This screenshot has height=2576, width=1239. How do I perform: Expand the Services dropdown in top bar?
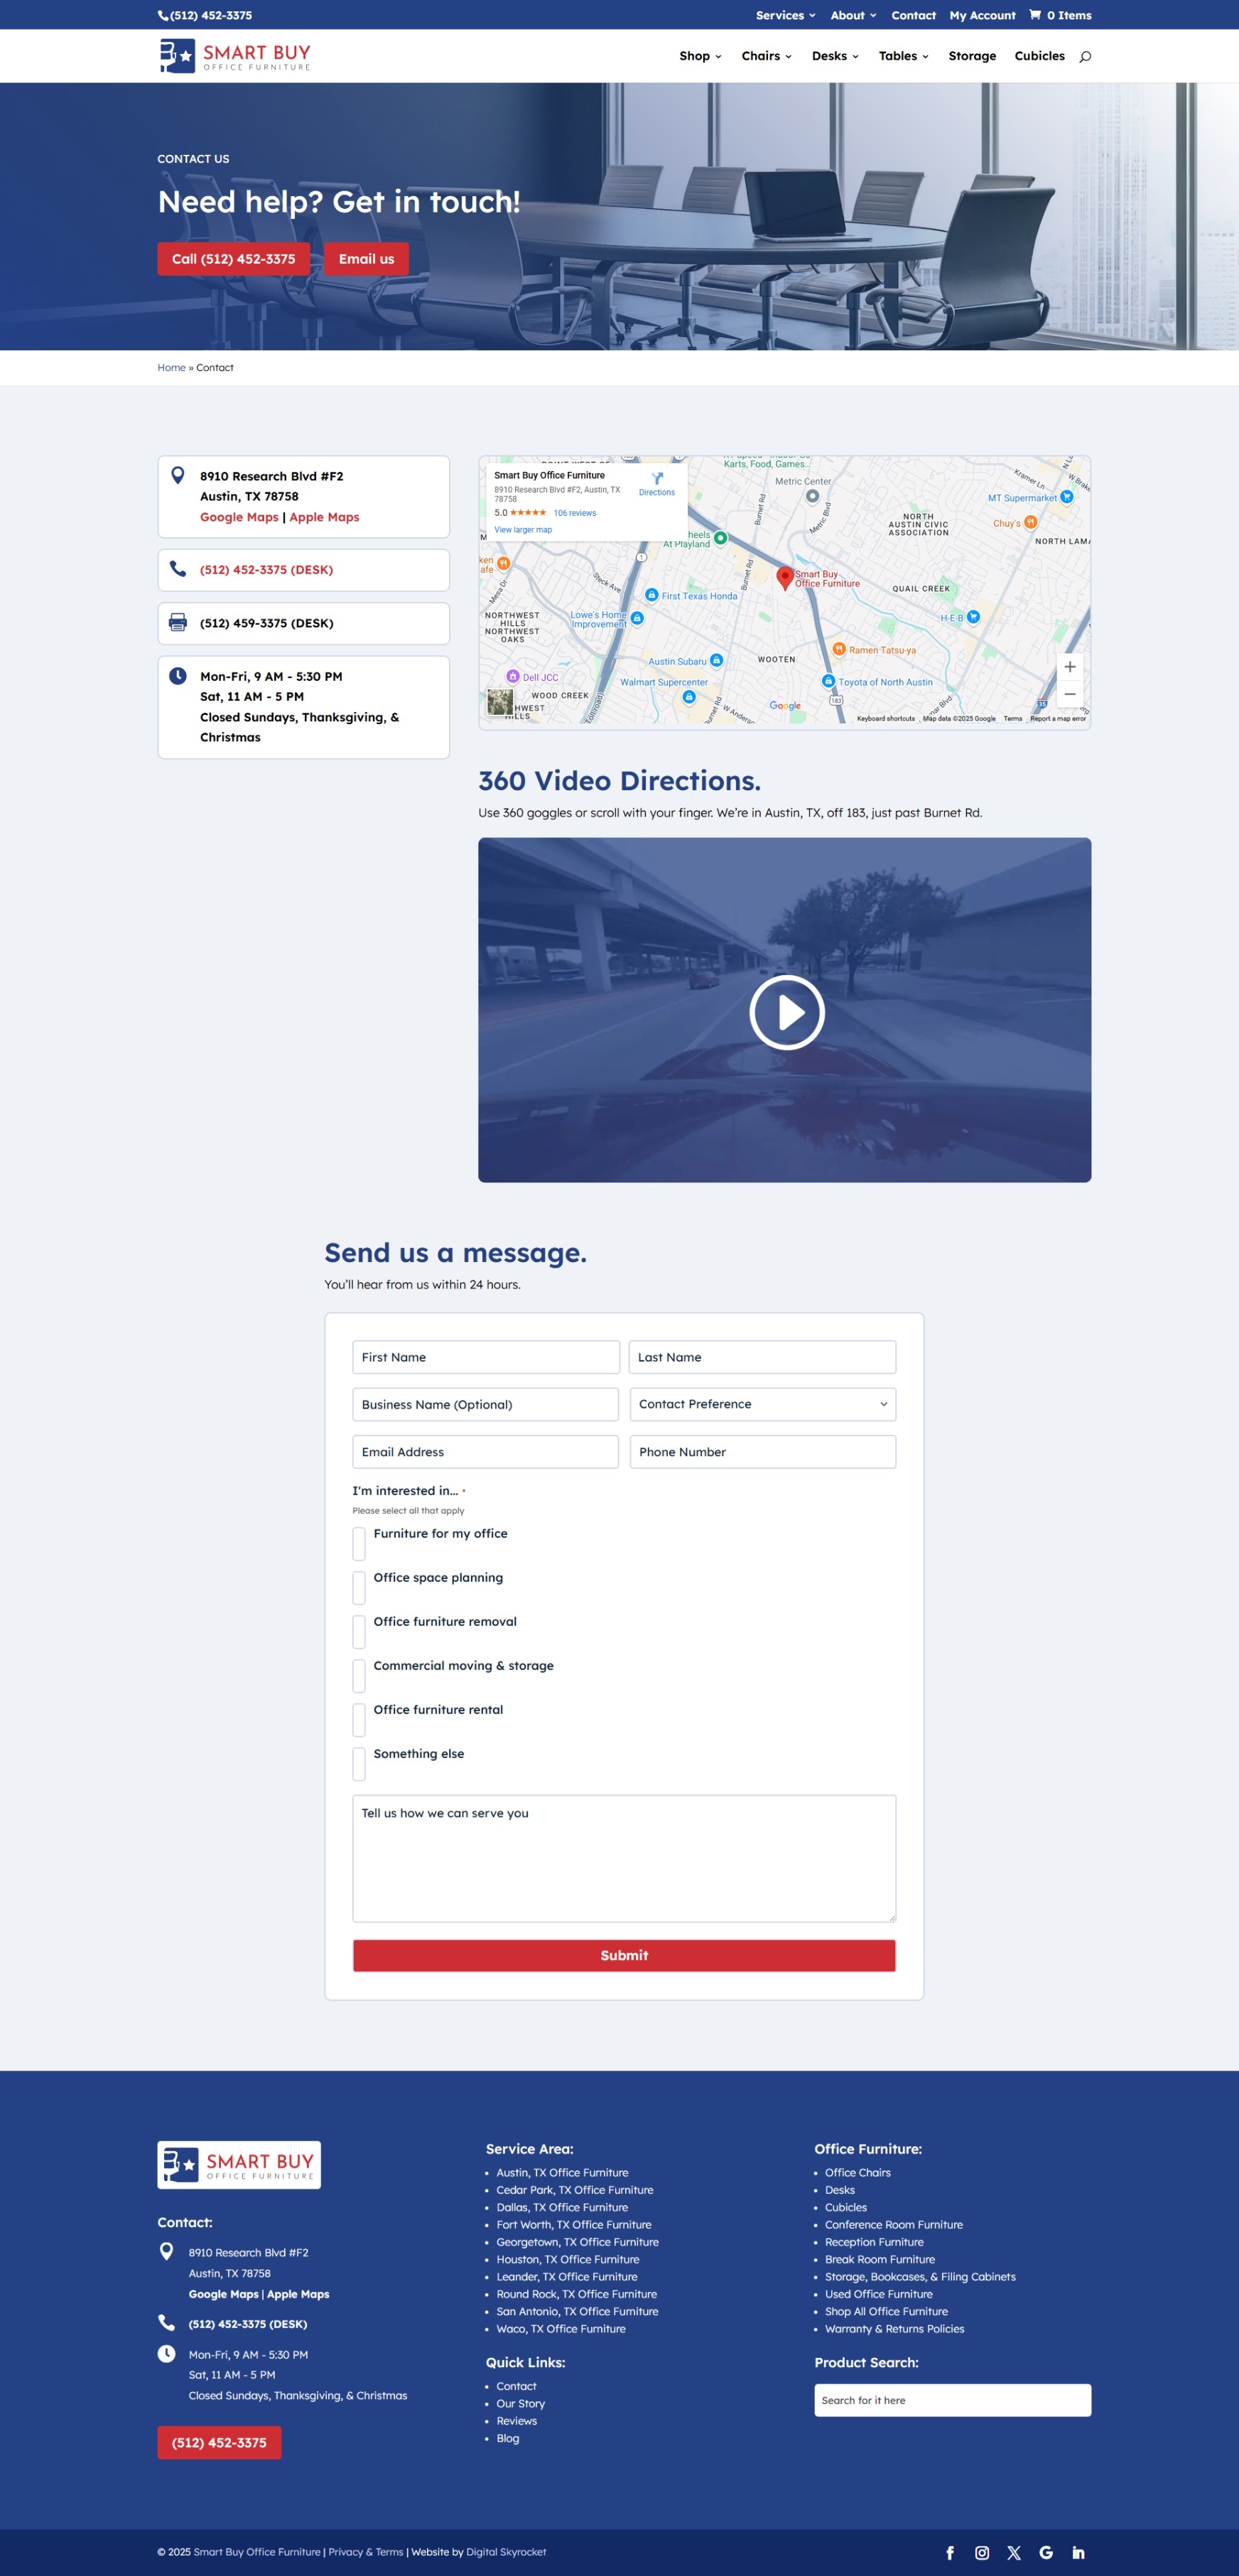[785, 15]
